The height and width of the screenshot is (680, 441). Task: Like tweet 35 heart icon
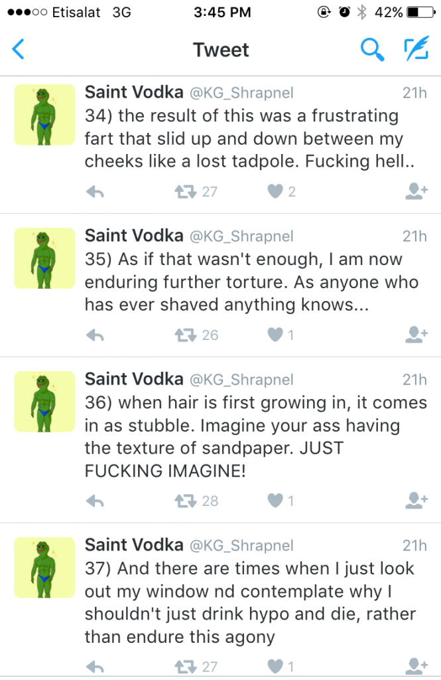pyautogui.click(x=275, y=335)
